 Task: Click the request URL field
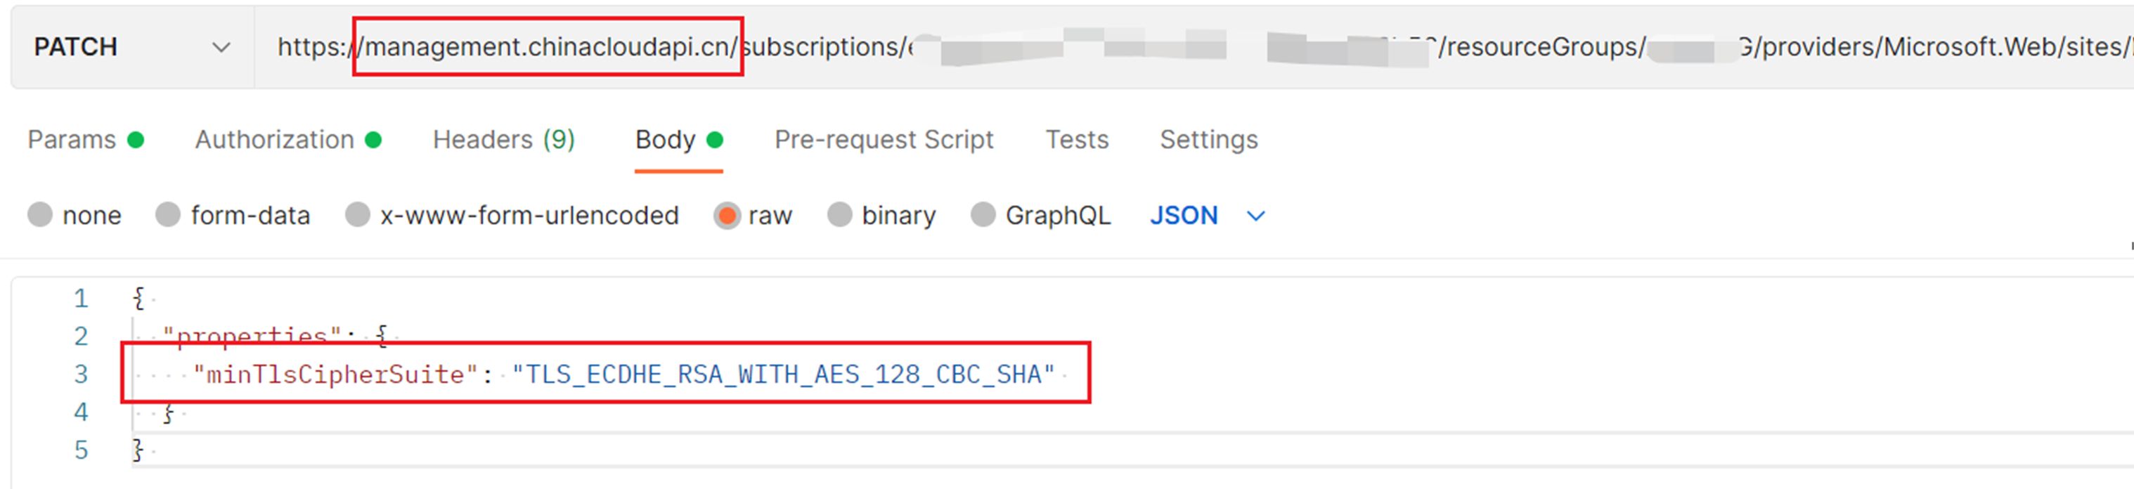coord(1160,47)
